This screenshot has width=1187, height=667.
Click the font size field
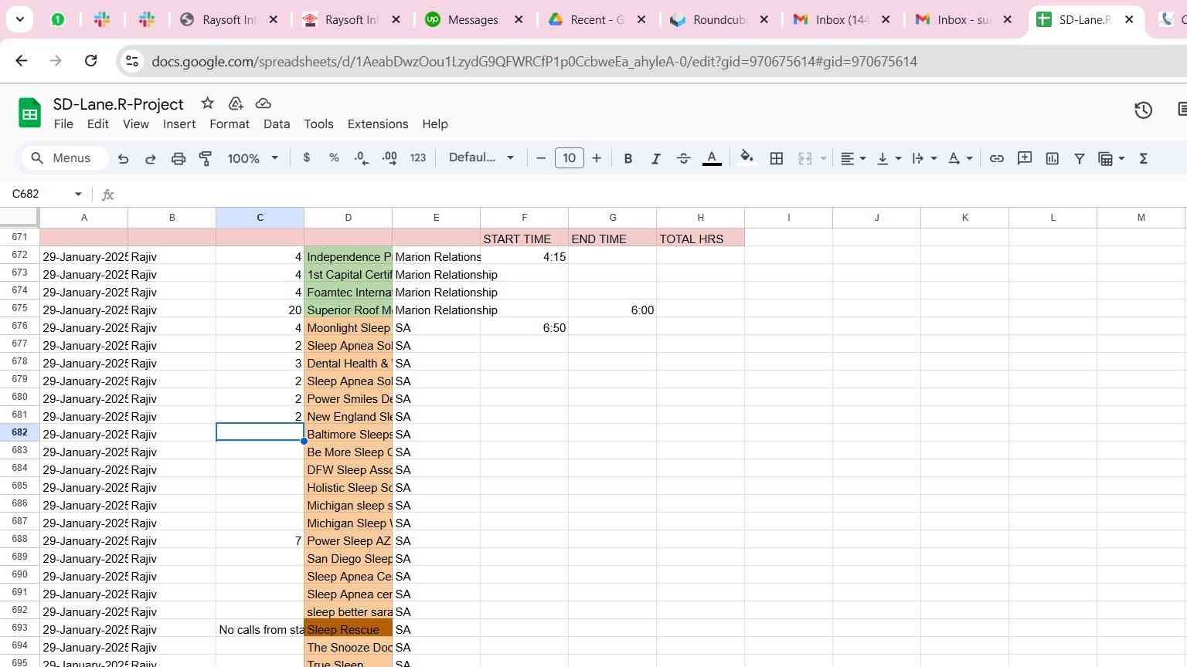pos(570,158)
